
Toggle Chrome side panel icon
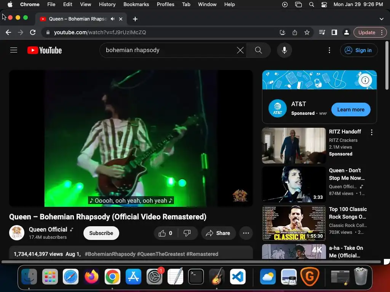(x=334, y=32)
